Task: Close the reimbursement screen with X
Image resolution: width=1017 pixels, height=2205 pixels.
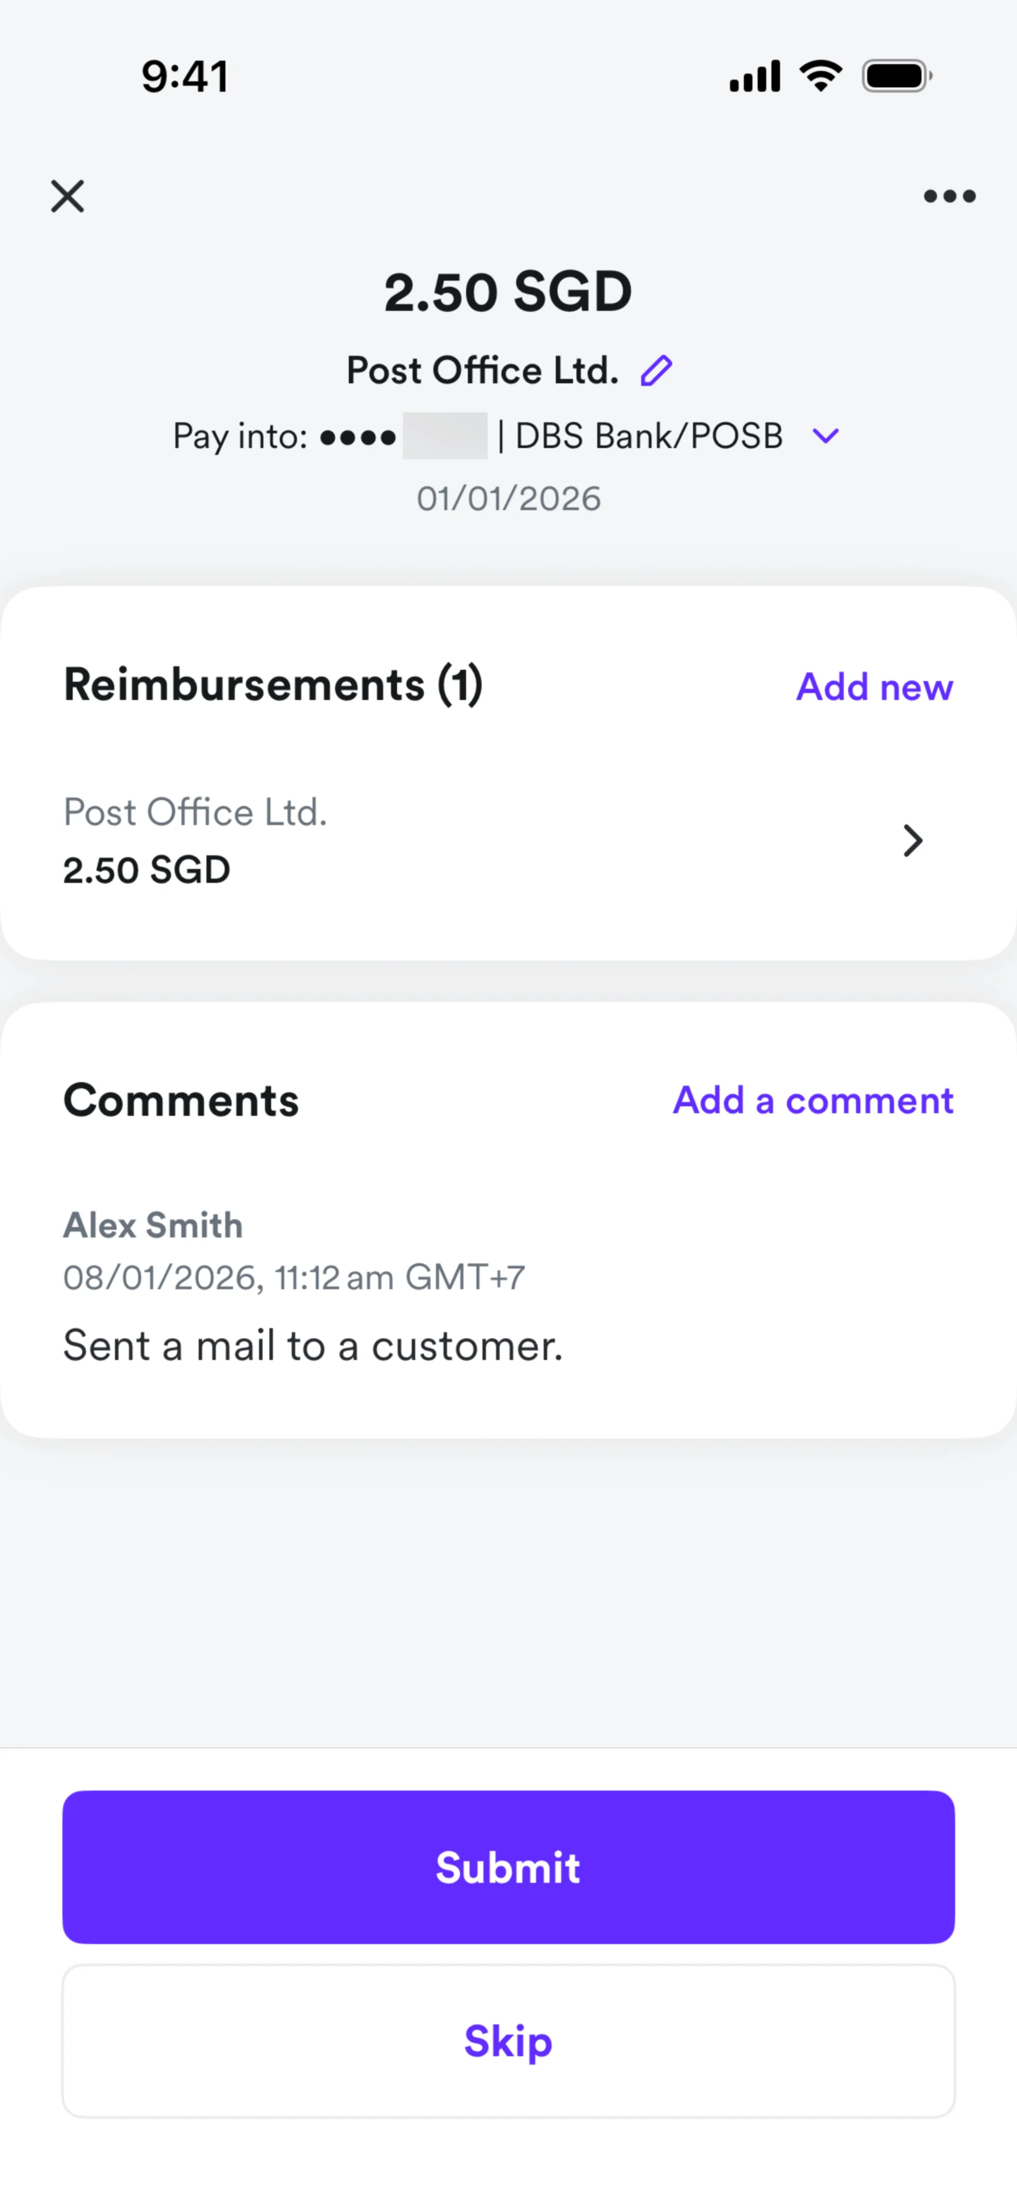Action: (x=68, y=196)
